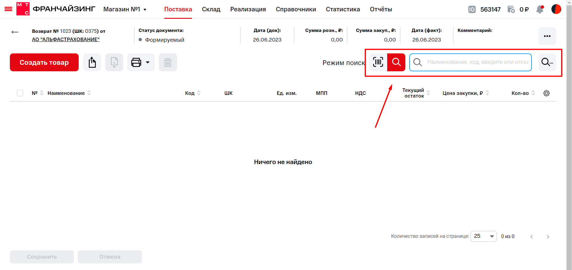Open the hamburger main menu
The width and height of the screenshot is (572, 270).
pos(8,9)
